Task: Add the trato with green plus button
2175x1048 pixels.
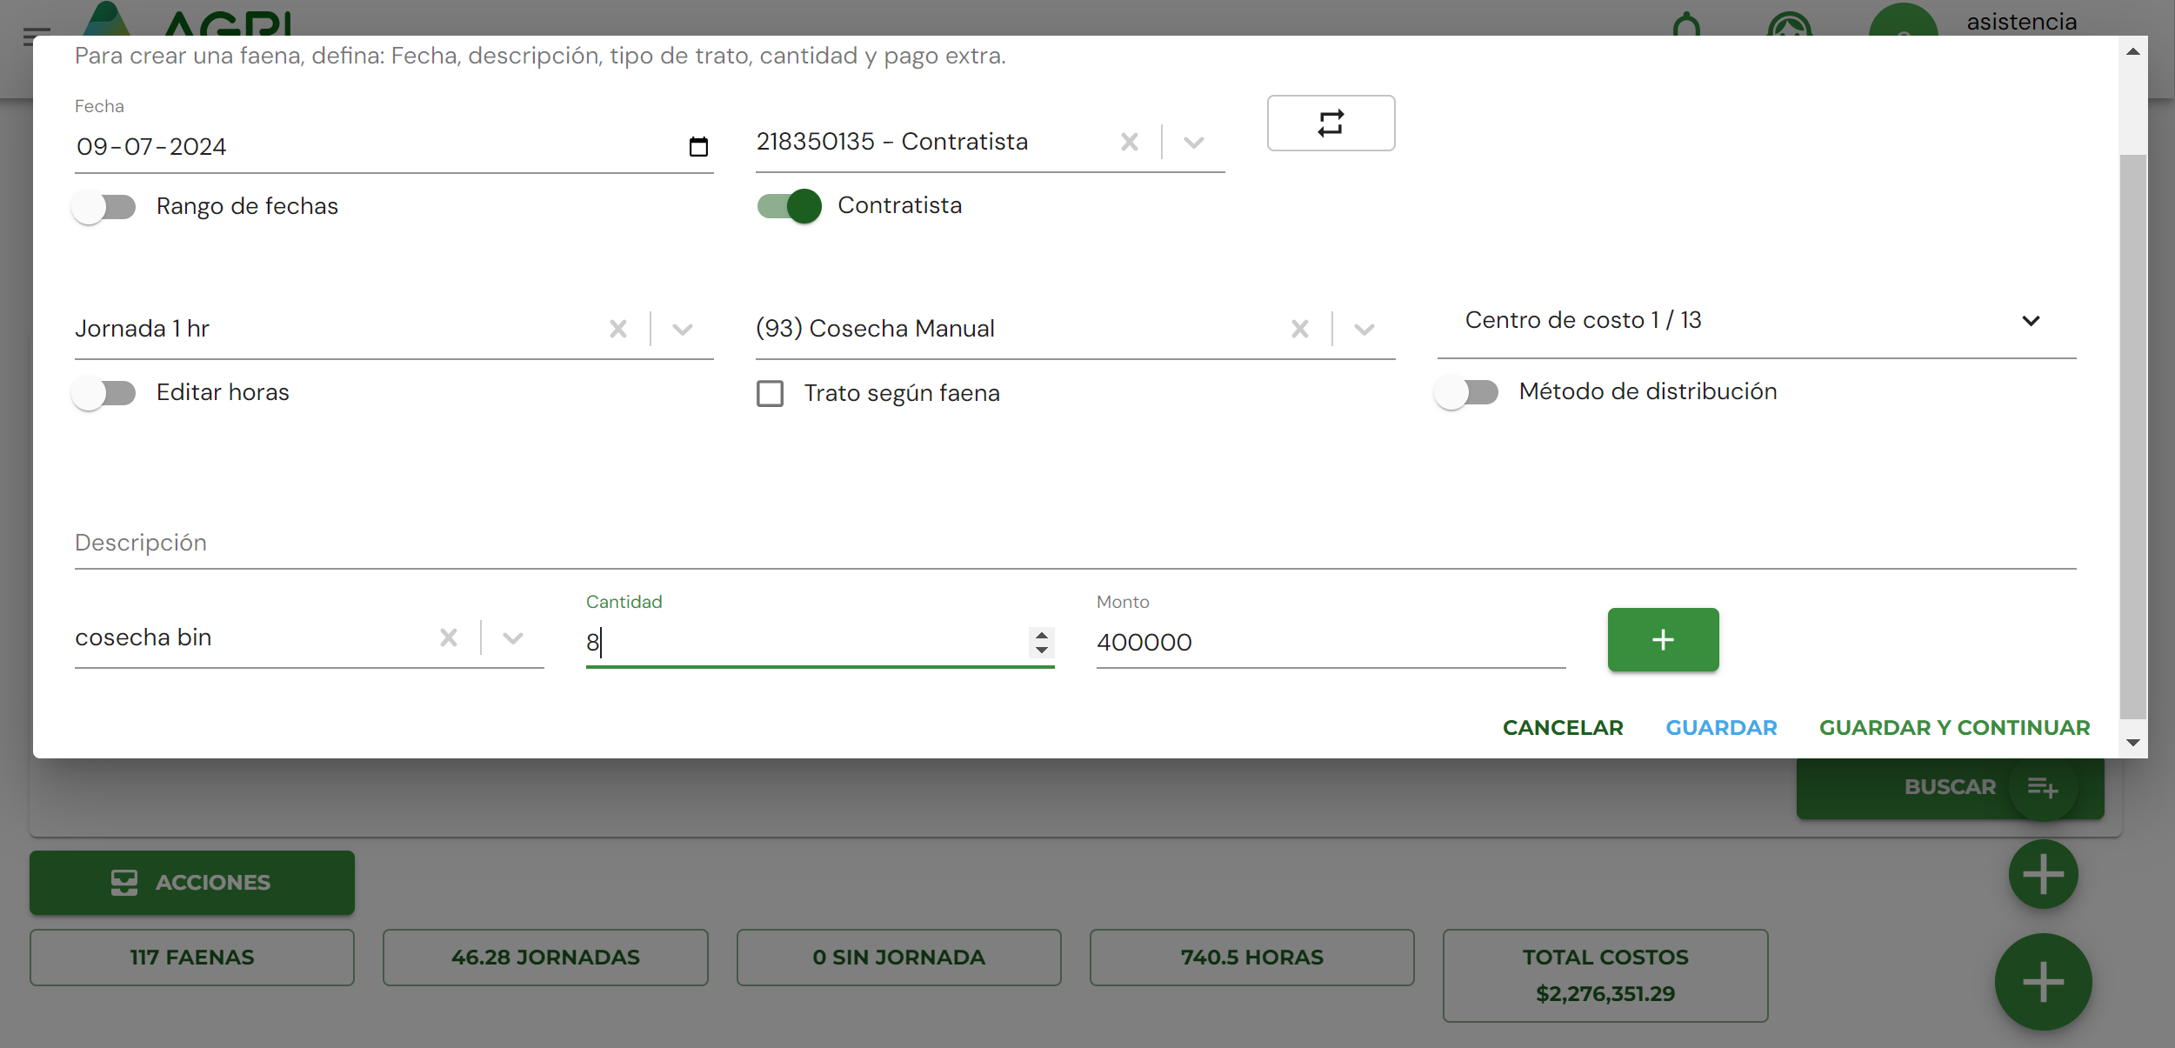Action: (x=1663, y=639)
